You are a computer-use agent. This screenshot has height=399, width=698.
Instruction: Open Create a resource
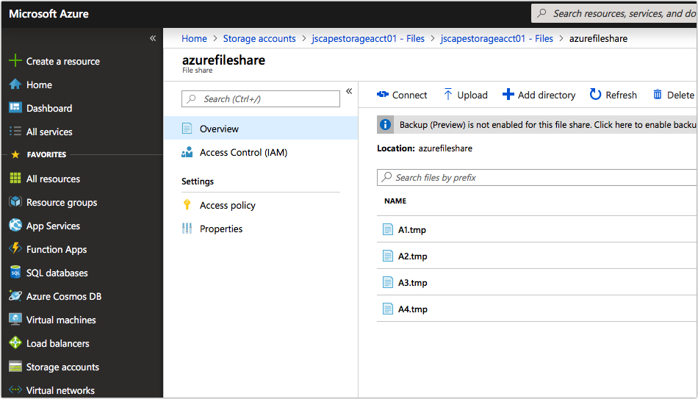pos(62,61)
